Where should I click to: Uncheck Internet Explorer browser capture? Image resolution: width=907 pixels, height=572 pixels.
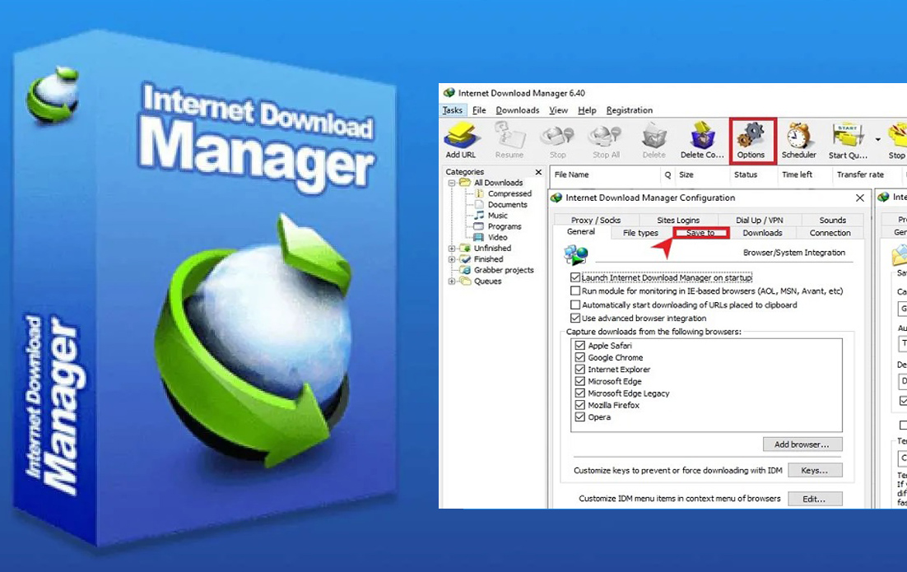pyautogui.click(x=580, y=369)
